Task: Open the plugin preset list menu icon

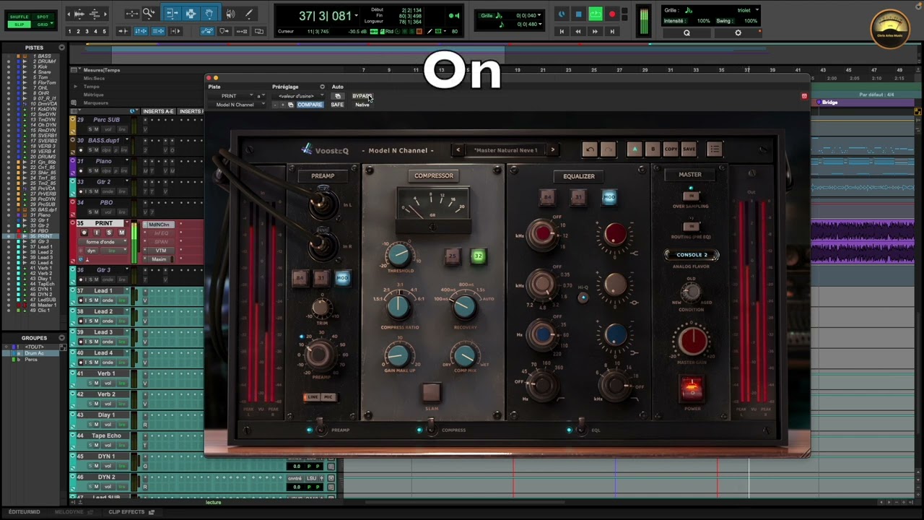Action: (x=715, y=149)
